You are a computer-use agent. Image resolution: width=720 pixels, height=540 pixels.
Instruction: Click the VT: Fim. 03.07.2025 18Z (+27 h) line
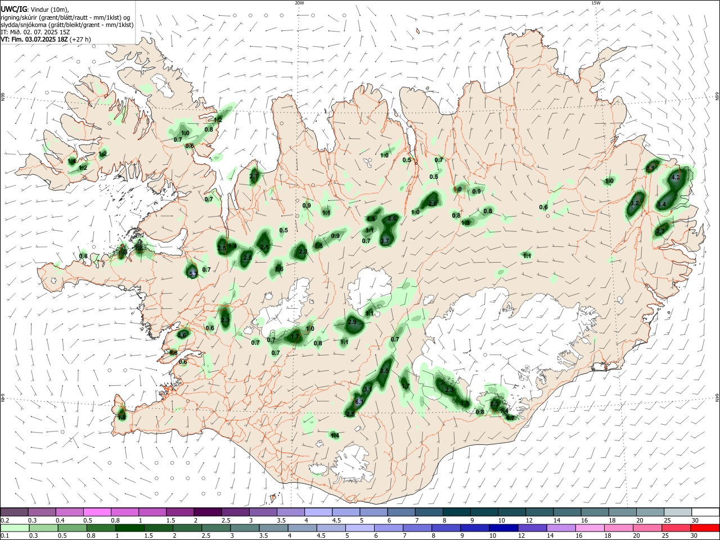pyautogui.click(x=46, y=39)
